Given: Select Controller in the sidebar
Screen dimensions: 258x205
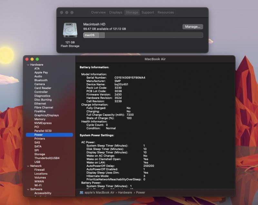Looking at the screenshot, I should tap(41, 92).
